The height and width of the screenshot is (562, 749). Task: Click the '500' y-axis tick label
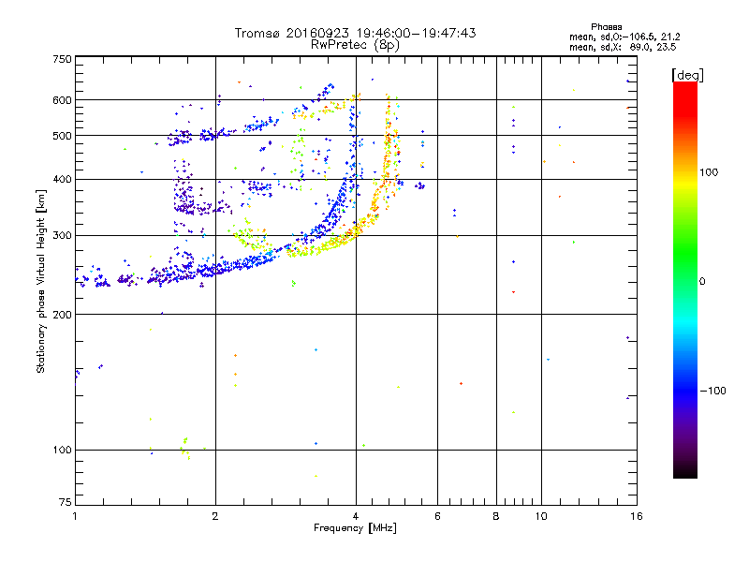pos(62,135)
